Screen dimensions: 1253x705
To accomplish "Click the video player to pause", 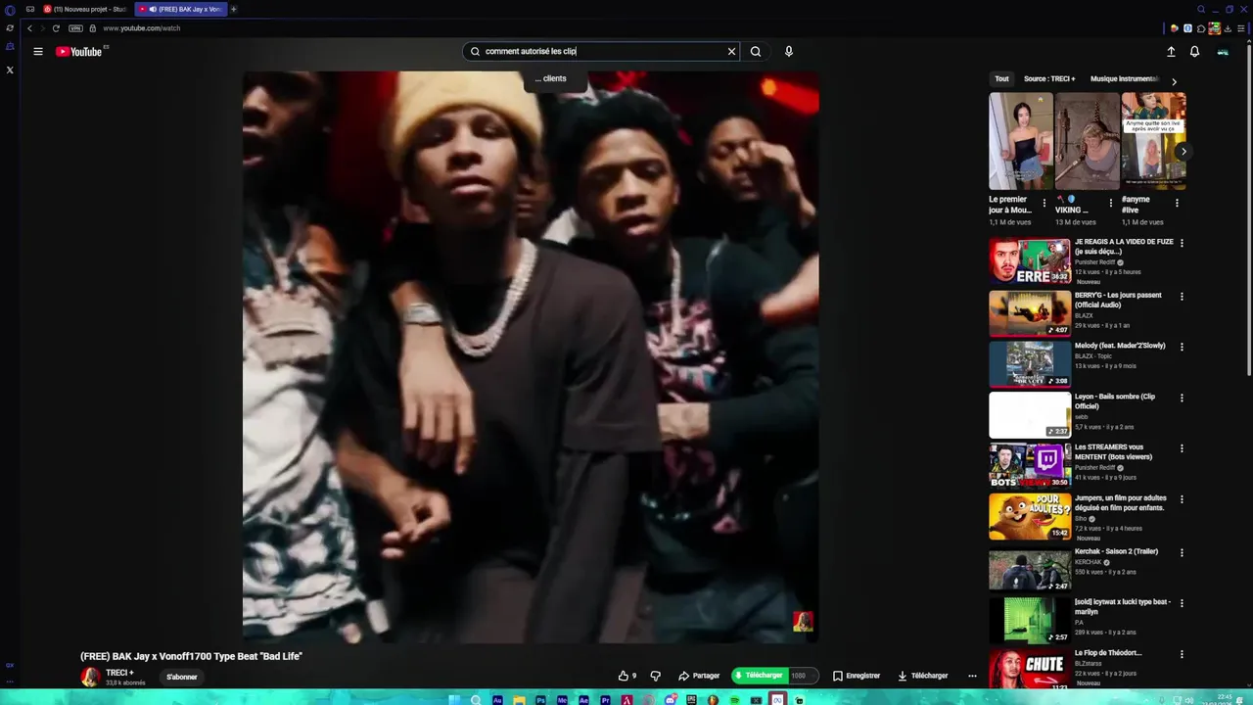I will pyautogui.click(x=531, y=356).
